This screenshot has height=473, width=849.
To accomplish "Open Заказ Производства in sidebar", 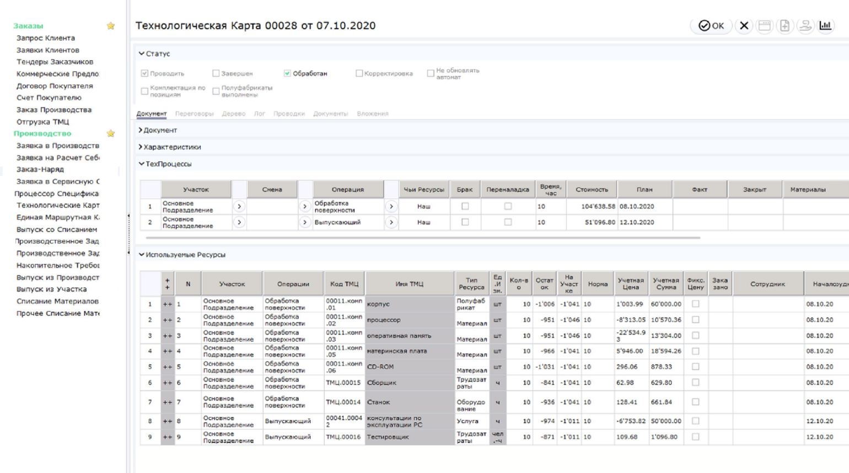I will [54, 110].
